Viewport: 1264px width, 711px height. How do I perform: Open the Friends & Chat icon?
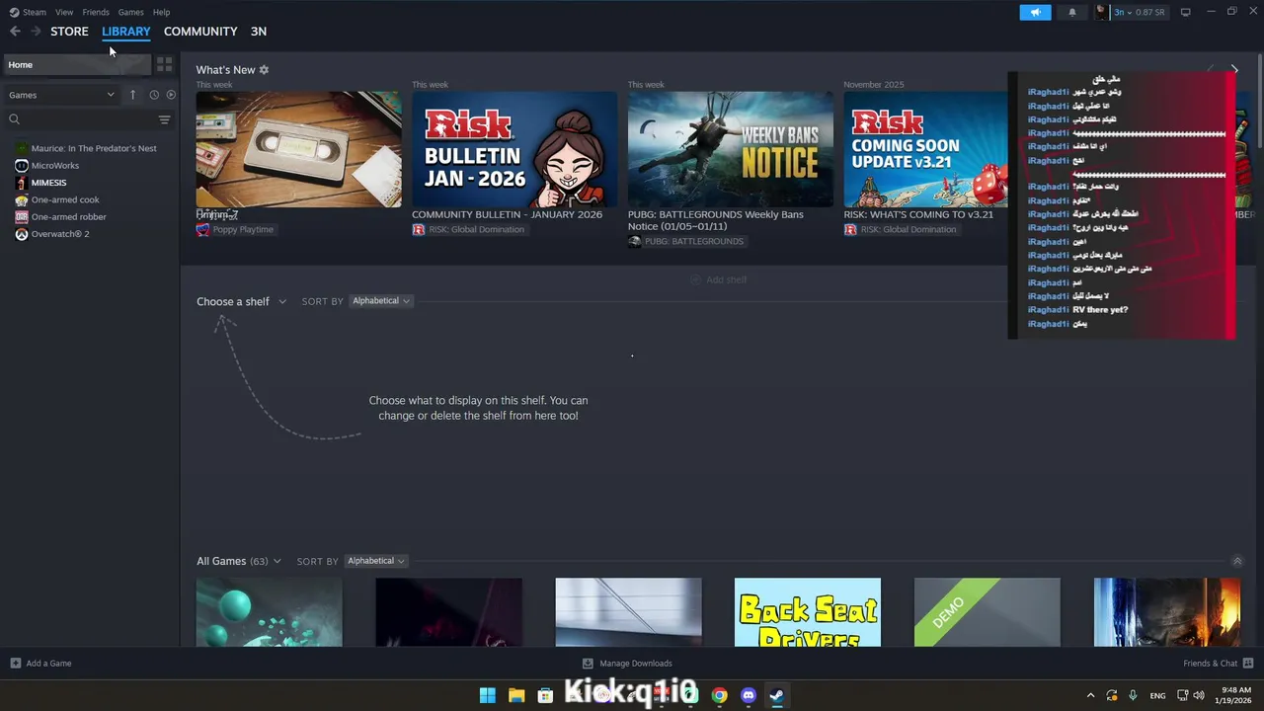tap(1248, 664)
